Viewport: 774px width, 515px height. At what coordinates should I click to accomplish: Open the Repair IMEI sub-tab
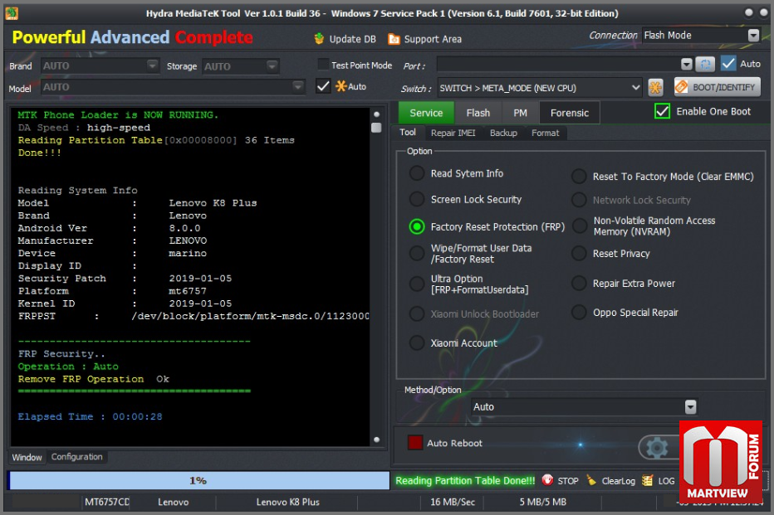point(453,133)
